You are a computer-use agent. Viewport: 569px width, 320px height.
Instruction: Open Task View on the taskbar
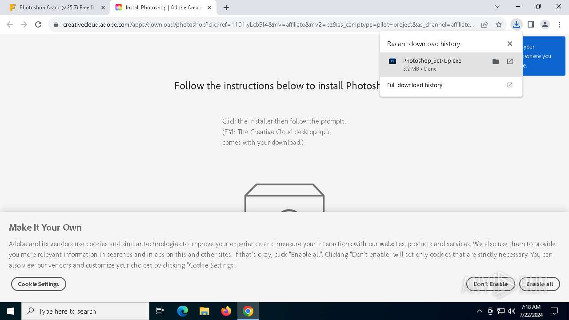coord(160,311)
